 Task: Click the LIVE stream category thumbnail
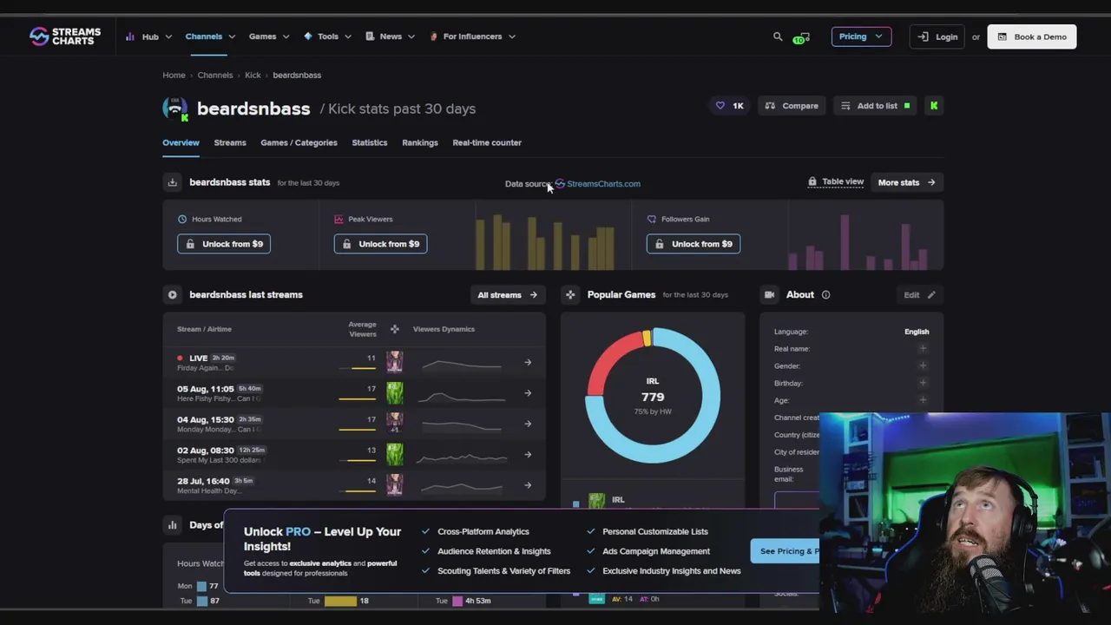tap(395, 362)
